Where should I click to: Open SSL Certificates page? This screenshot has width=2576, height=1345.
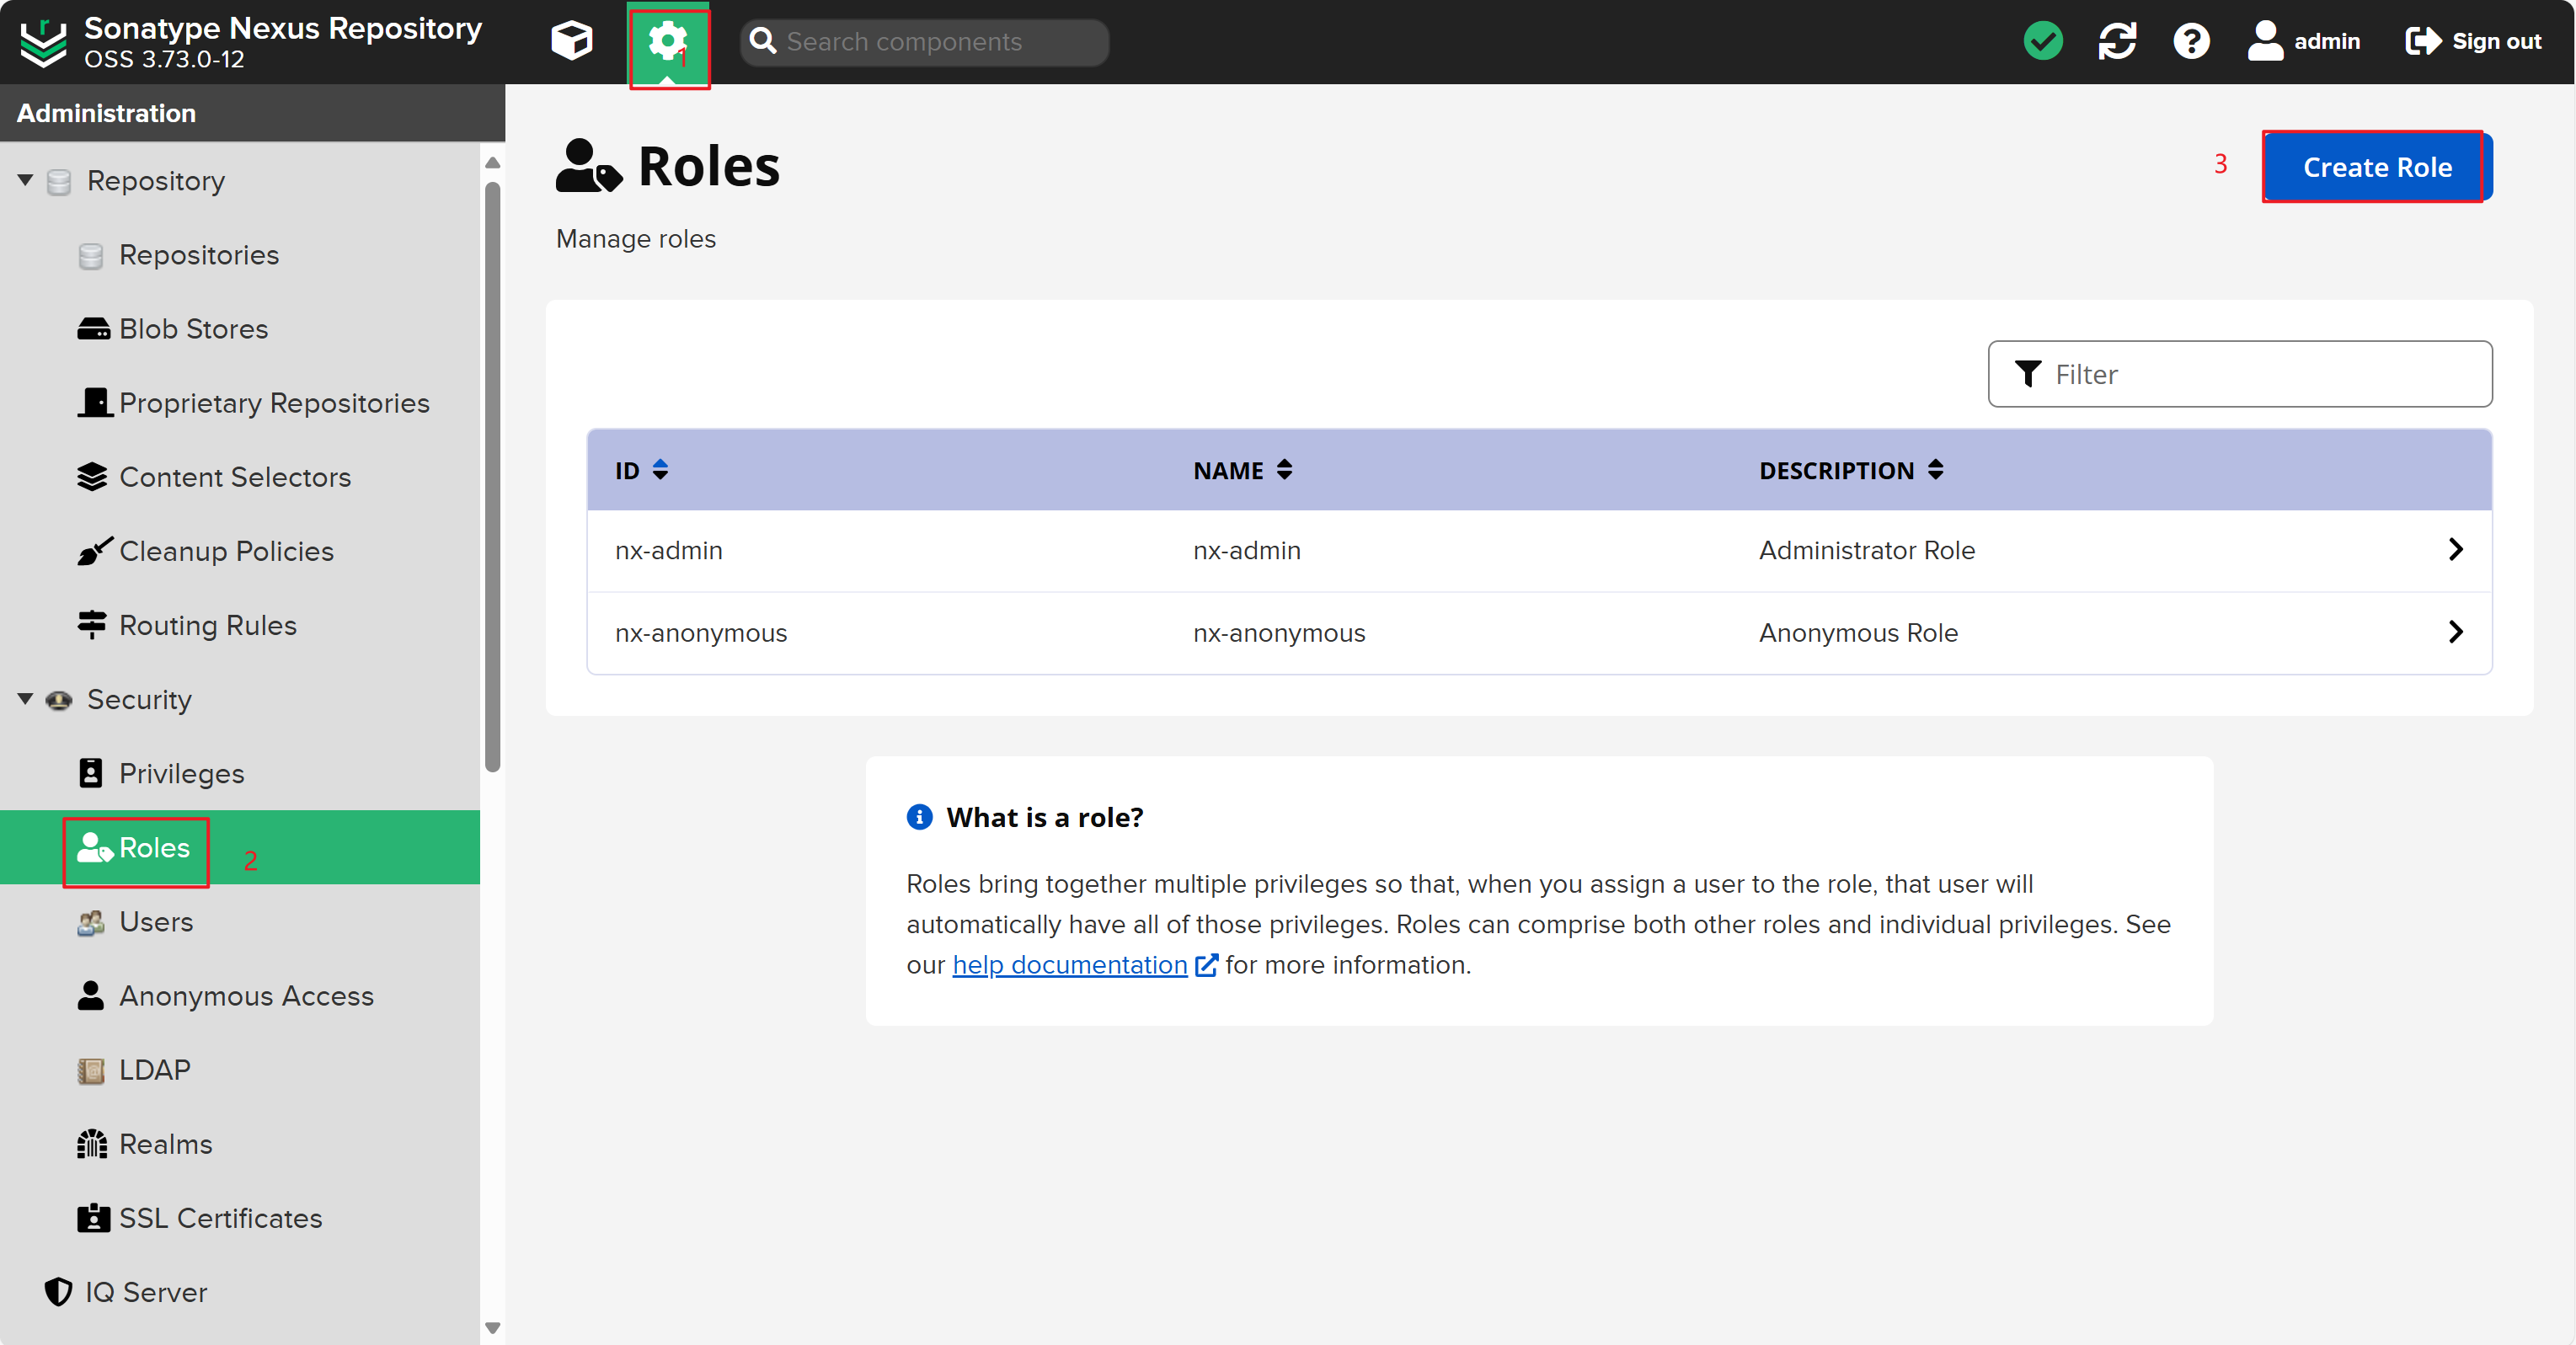click(x=220, y=1217)
